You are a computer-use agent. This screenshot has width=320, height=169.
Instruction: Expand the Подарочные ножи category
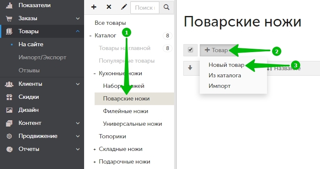[x=95, y=162]
